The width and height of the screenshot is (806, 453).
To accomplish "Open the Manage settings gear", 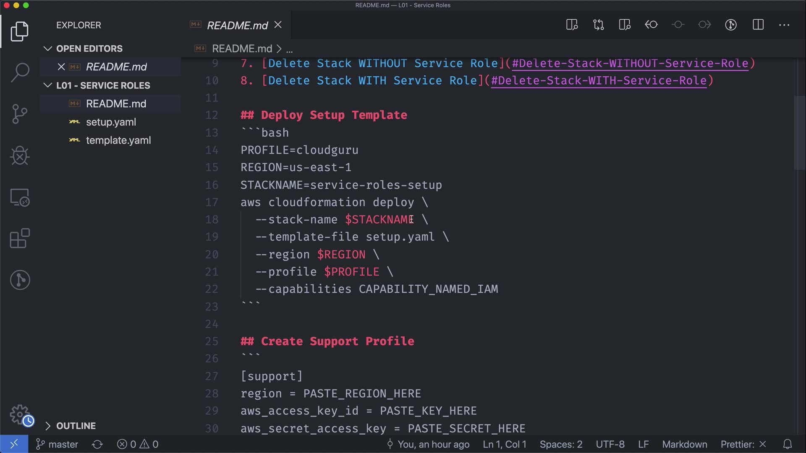I will click(x=20, y=414).
